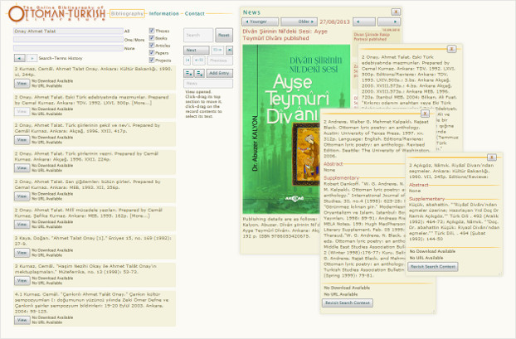Image resolution: width=516 pixels, height=339 pixels.
Task: Click the Reset button
Action: pos(224,35)
